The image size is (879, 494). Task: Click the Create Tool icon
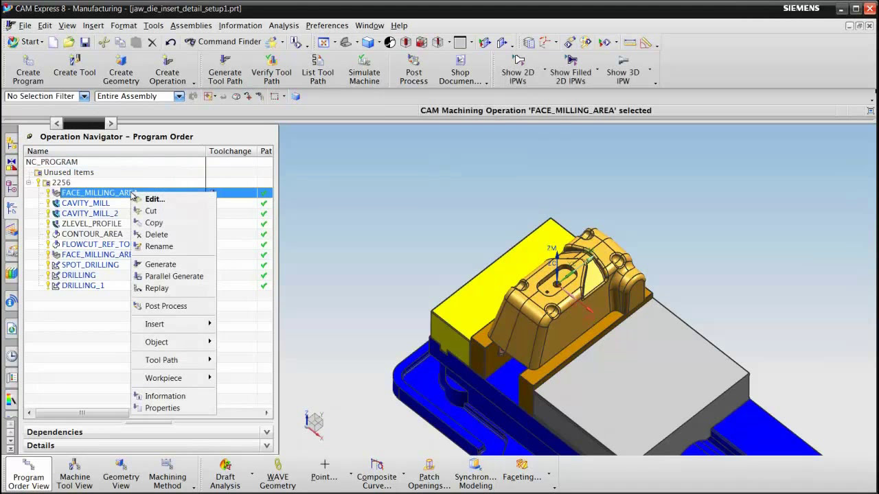75,66
